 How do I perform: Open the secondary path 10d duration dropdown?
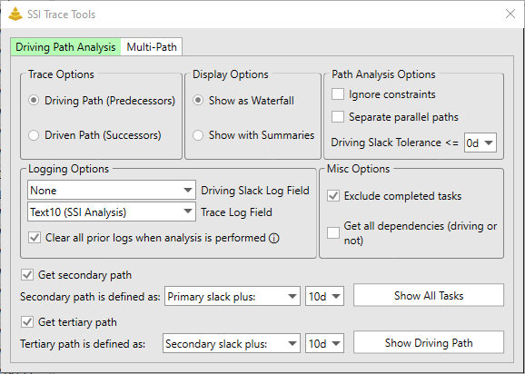(x=324, y=297)
